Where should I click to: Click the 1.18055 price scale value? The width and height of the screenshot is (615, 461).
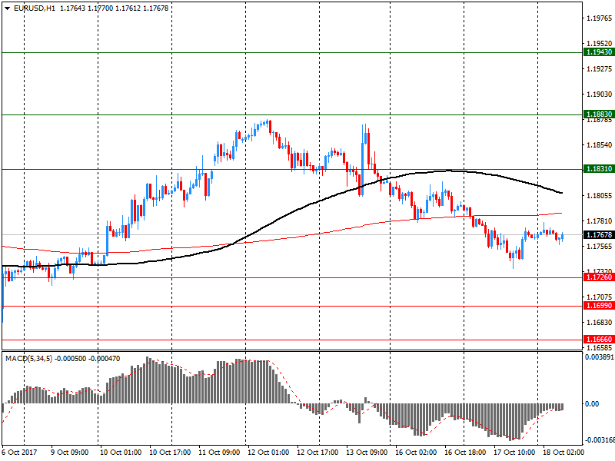(x=600, y=195)
